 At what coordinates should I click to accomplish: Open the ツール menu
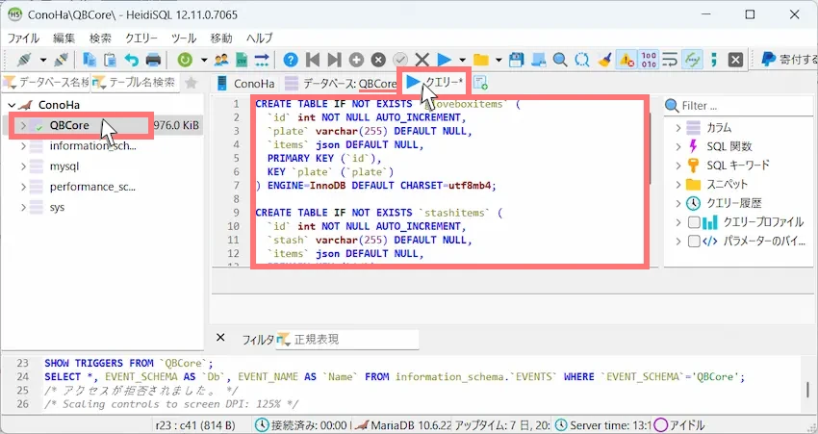[184, 38]
